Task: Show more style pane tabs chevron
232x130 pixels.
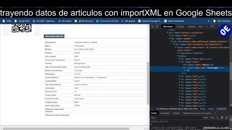Action: pos(215,113)
